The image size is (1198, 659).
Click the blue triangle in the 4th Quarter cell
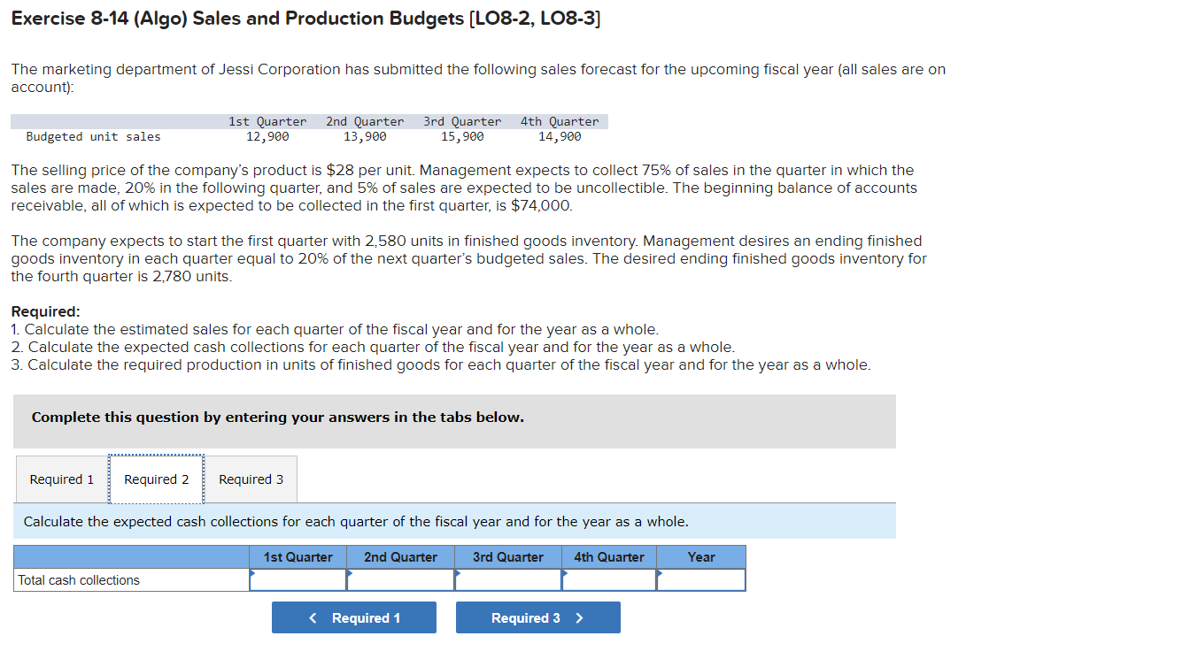tap(565, 574)
